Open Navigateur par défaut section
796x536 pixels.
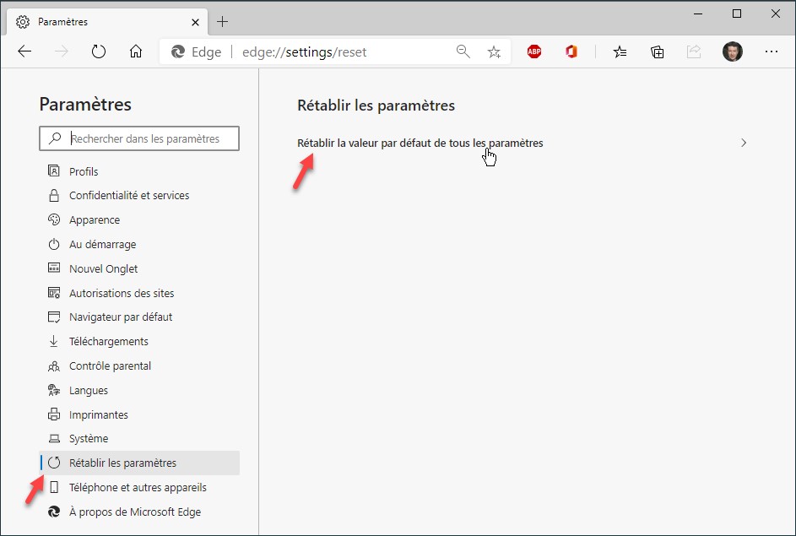[139, 317]
